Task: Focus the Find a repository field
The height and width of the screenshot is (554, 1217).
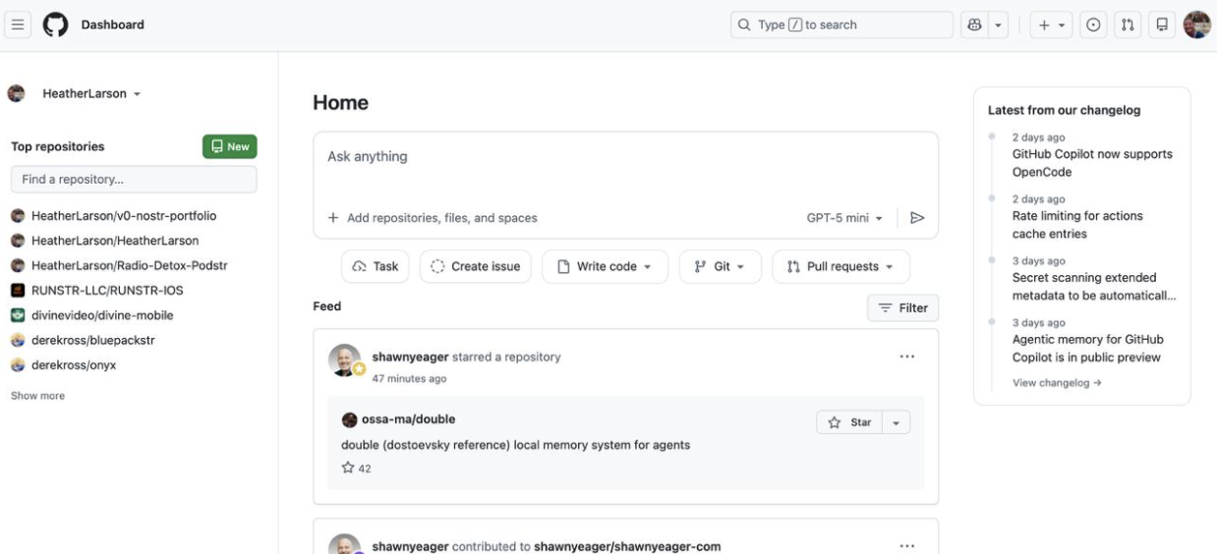Action: tap(134, 179)
